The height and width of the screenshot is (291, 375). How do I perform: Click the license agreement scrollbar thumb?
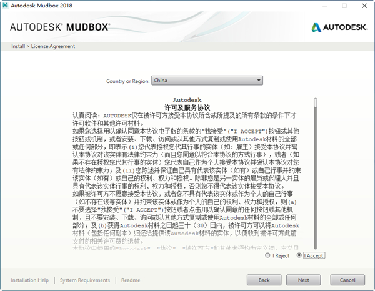tap(316, 103)
